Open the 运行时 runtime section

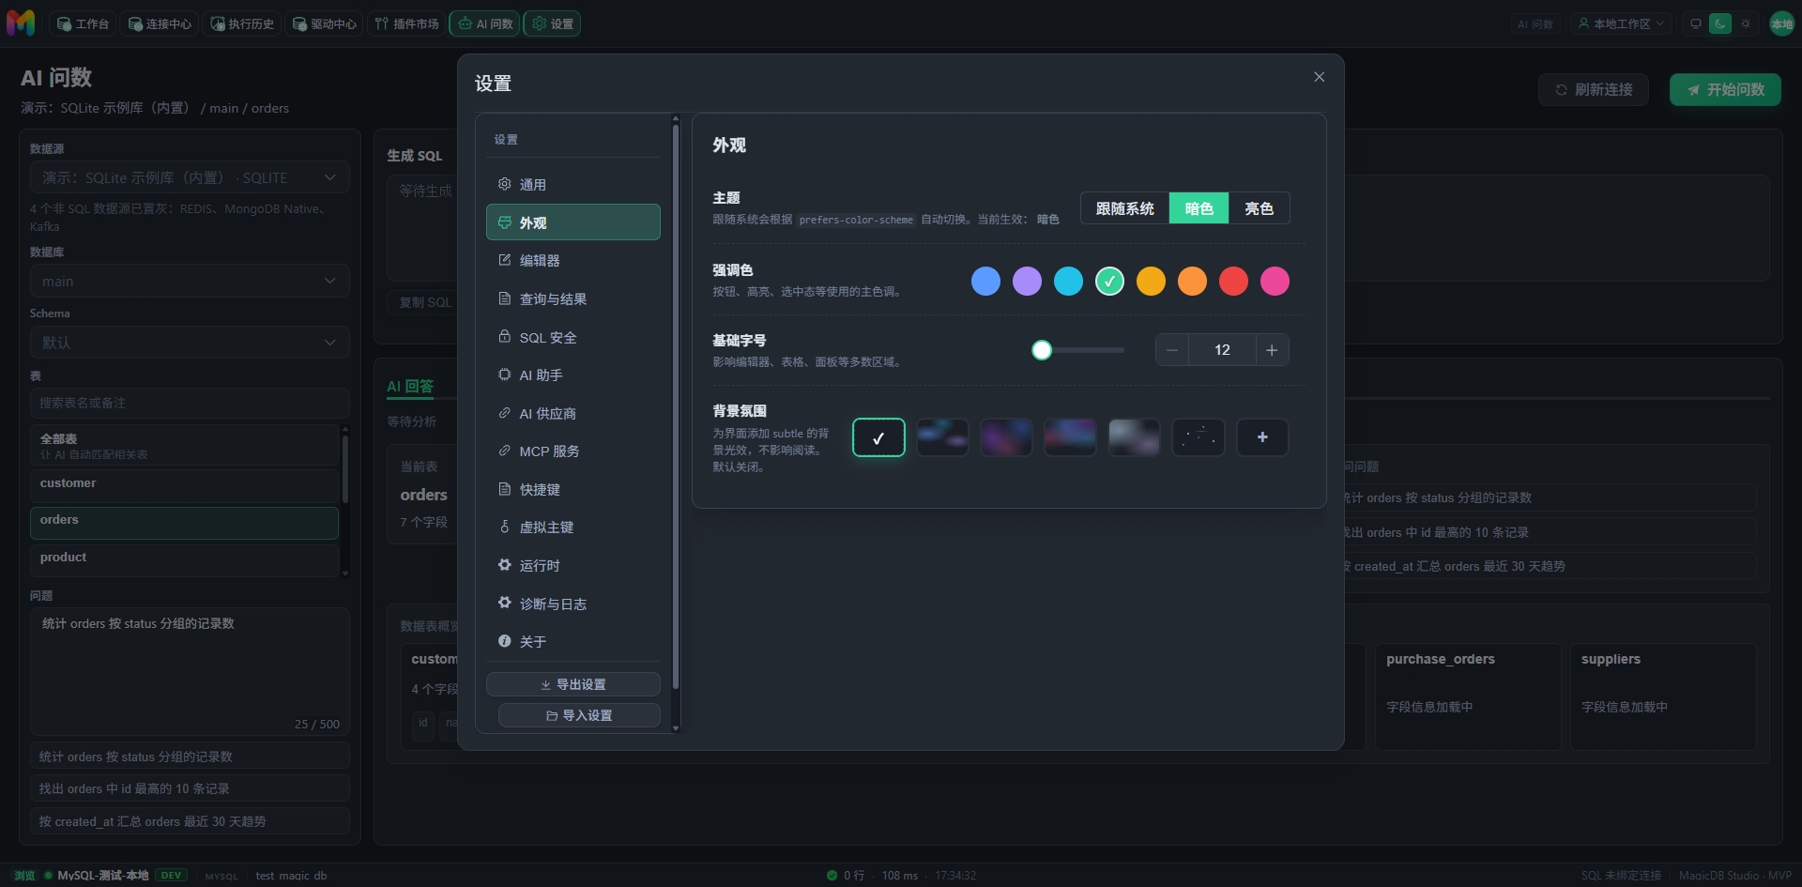[x=573, y=565]
